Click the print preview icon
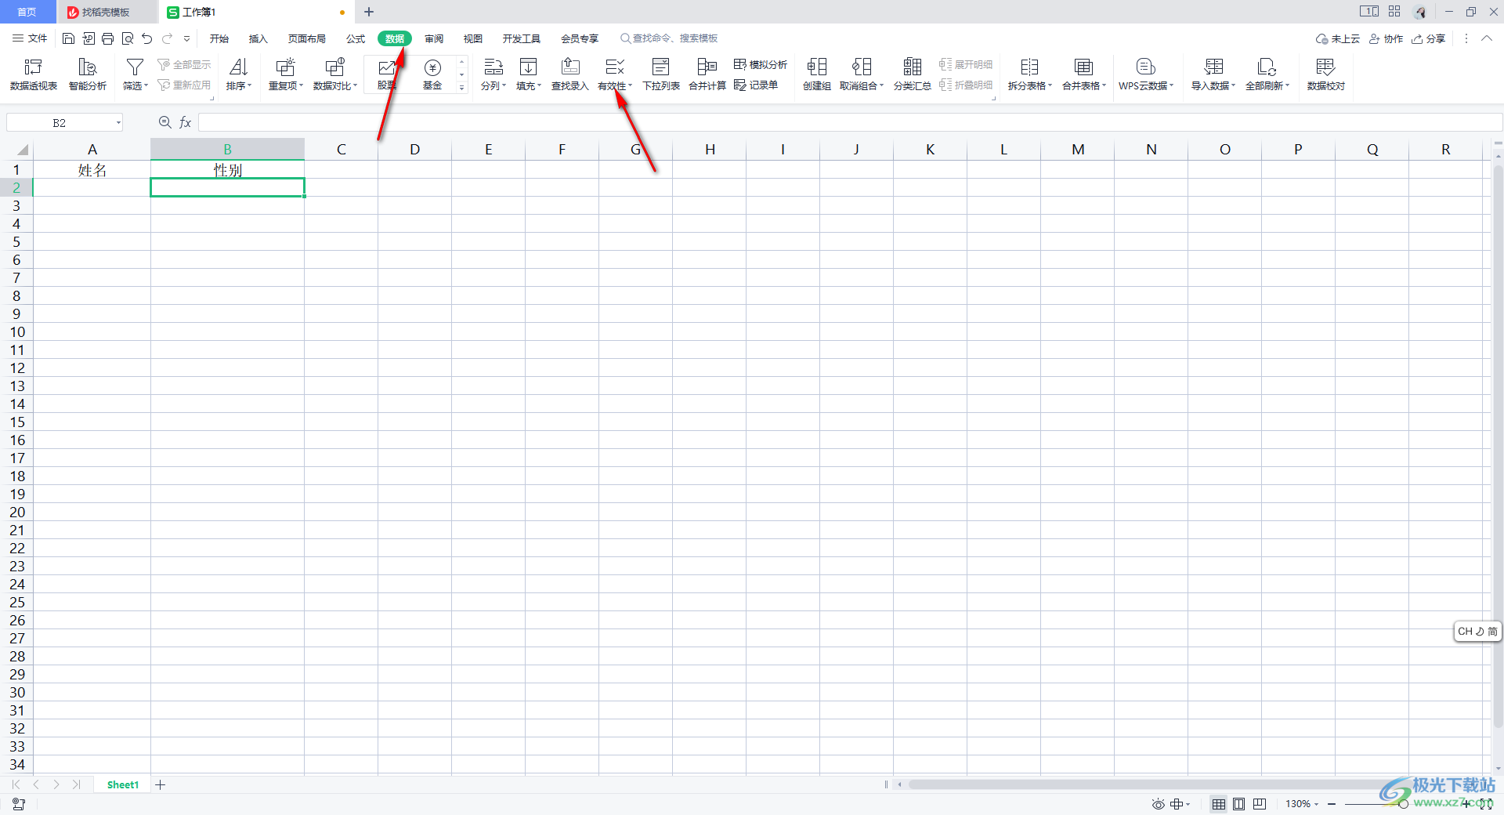Screen dimensions: 1504x815 (x=128, y=38)
